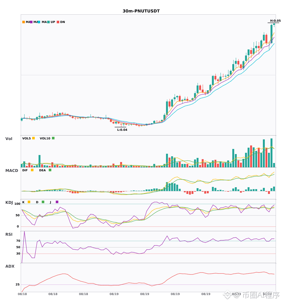Click the topmost candlestick under H:0.05

pos(274,25)
